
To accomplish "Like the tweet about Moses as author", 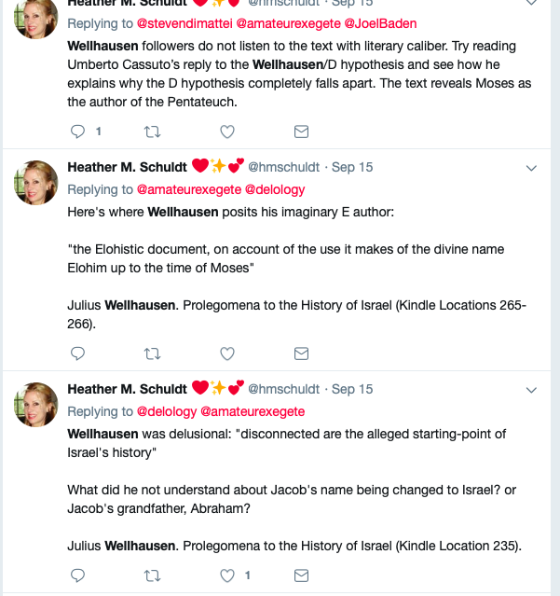I will tap(227, 132).
